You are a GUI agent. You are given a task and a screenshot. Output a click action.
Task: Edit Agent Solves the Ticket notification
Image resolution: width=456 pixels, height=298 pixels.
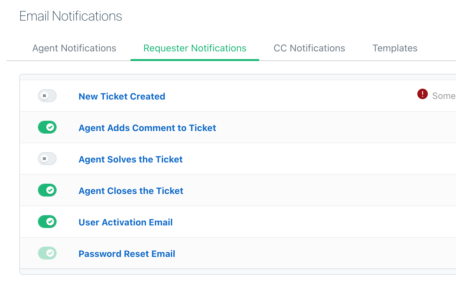click(131, 159)
